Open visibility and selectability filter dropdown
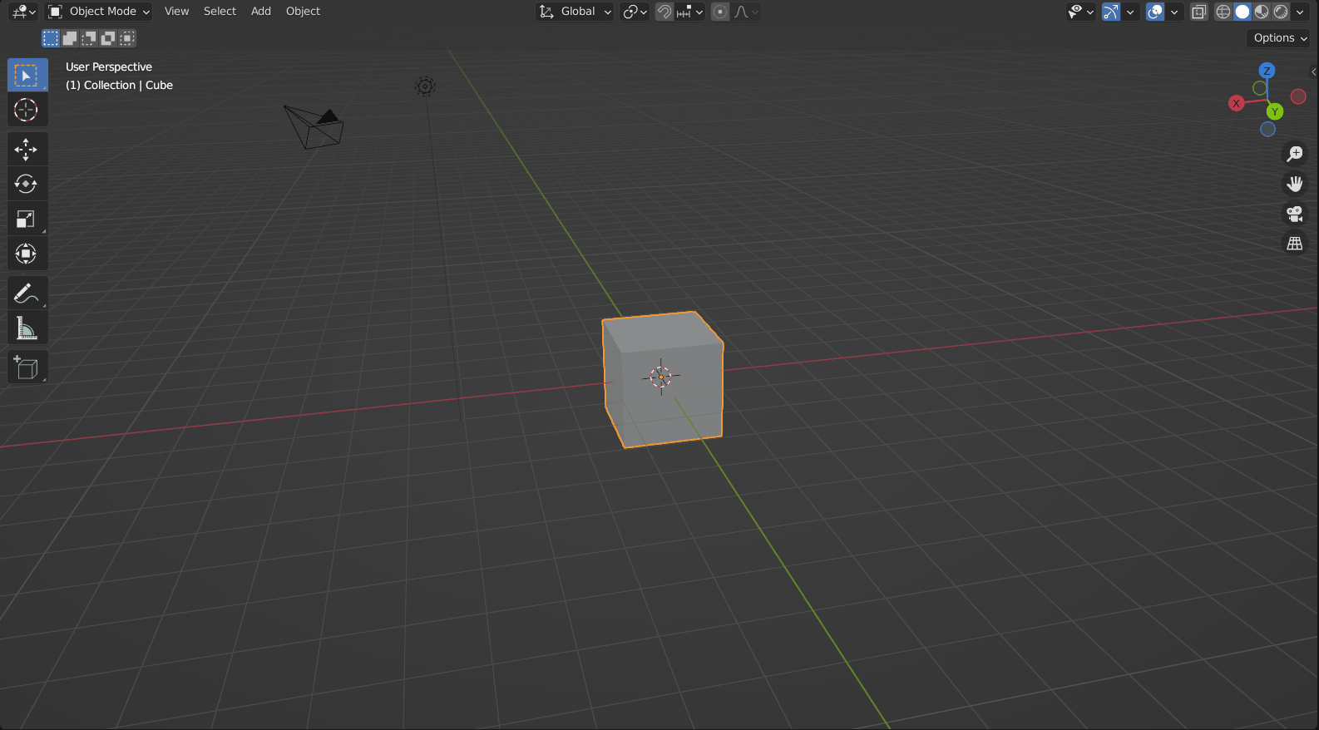Screen dimensions: 1319x730 pos(1081,12)
